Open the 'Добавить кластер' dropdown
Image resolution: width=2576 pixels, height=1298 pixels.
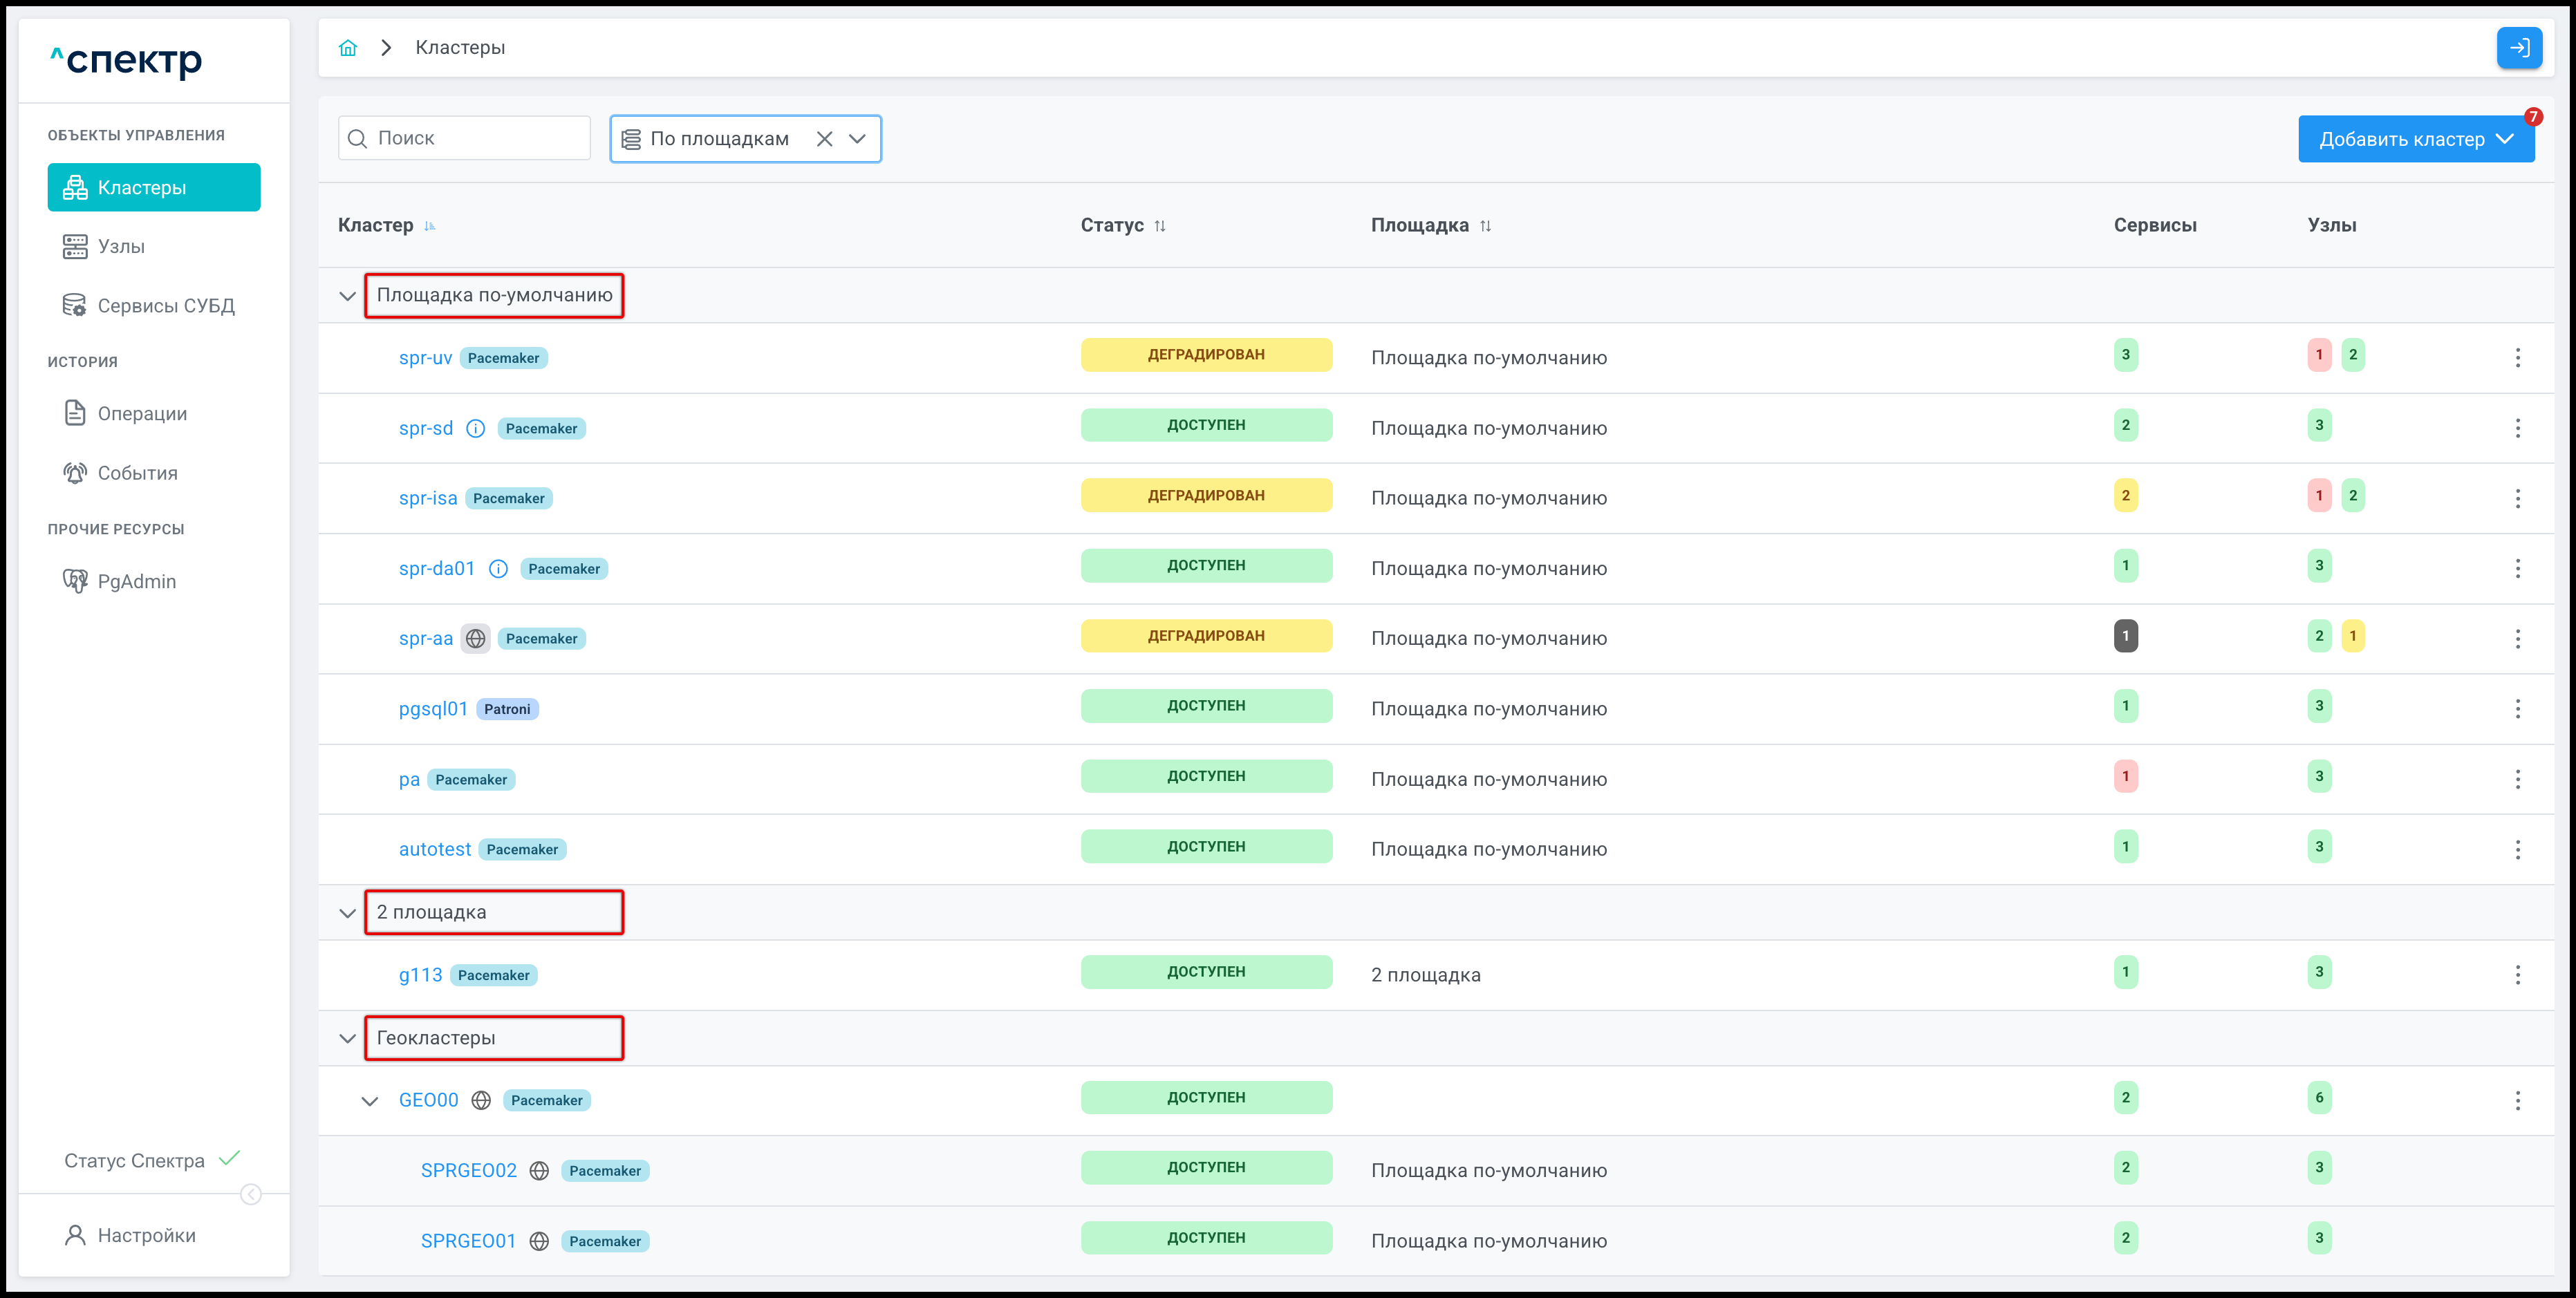[x=2415, y=139]
